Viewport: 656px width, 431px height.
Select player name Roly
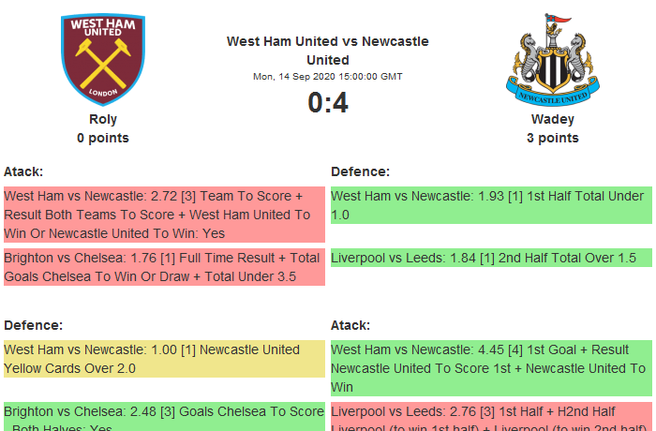103,119
